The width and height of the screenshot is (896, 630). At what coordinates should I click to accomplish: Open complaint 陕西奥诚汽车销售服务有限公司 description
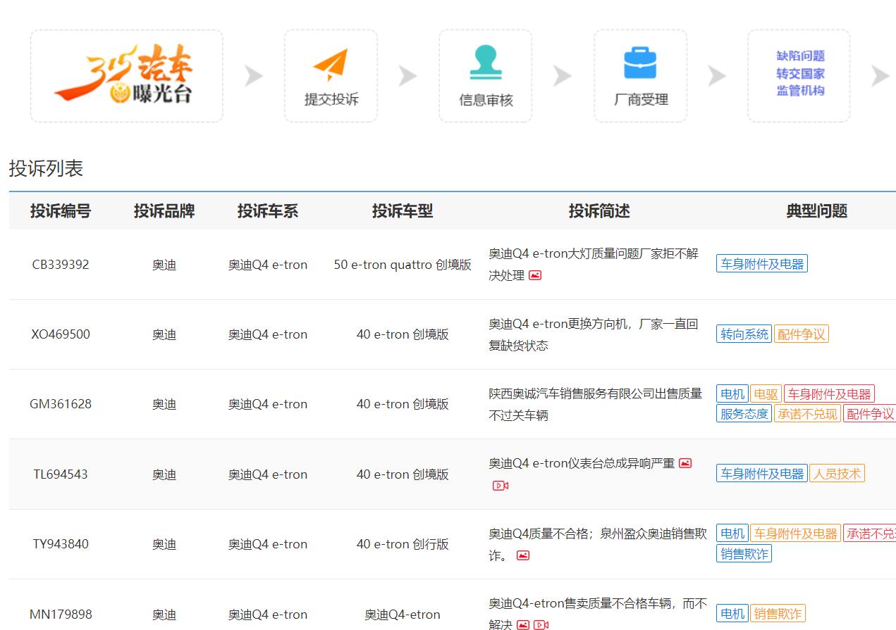(595, 404)
